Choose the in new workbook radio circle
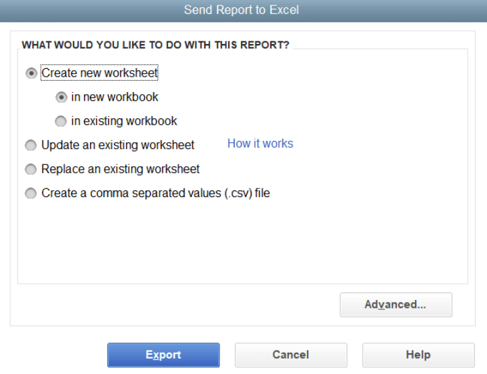Screen dimensions: 487x374 [61, 97]
